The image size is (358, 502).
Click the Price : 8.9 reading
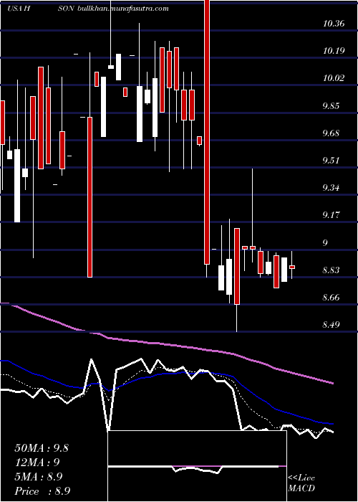[42, 491]
